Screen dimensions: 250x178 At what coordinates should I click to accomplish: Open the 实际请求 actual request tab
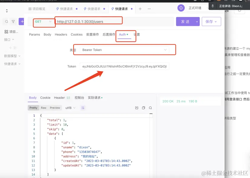(95, 98)
